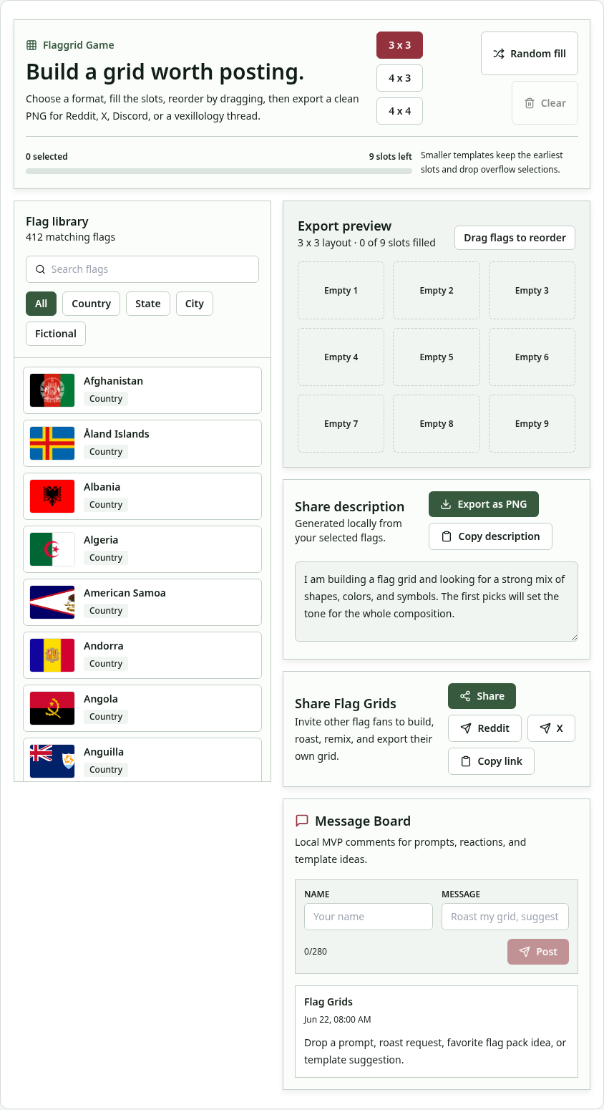The height and width of the screenshot is (1110, 604).
Task: Click the Export as PNG label
Action: click(492, 504)
